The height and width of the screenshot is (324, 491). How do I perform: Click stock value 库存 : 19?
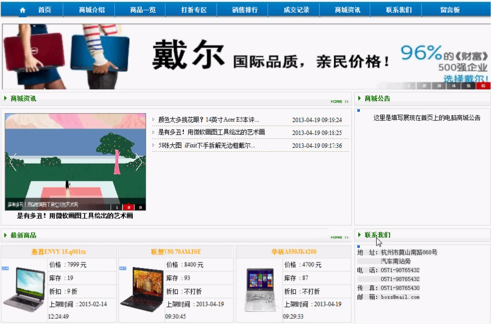click(61, 278)
